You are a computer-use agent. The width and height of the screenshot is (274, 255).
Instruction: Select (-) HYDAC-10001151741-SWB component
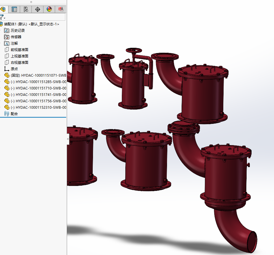(x=38, y=94)
